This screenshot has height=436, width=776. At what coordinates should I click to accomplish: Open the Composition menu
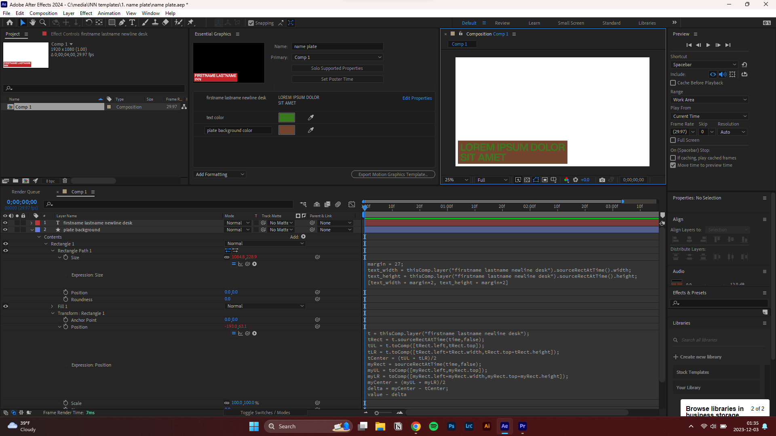tap(43, 13)
